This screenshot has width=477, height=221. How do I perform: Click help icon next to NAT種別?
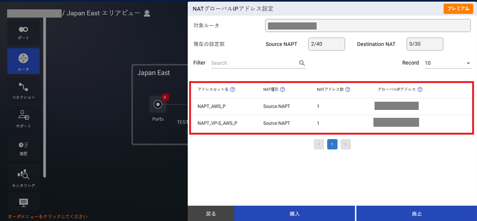[x=283, y=89]
